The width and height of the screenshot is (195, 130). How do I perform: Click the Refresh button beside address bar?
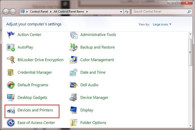127,12
